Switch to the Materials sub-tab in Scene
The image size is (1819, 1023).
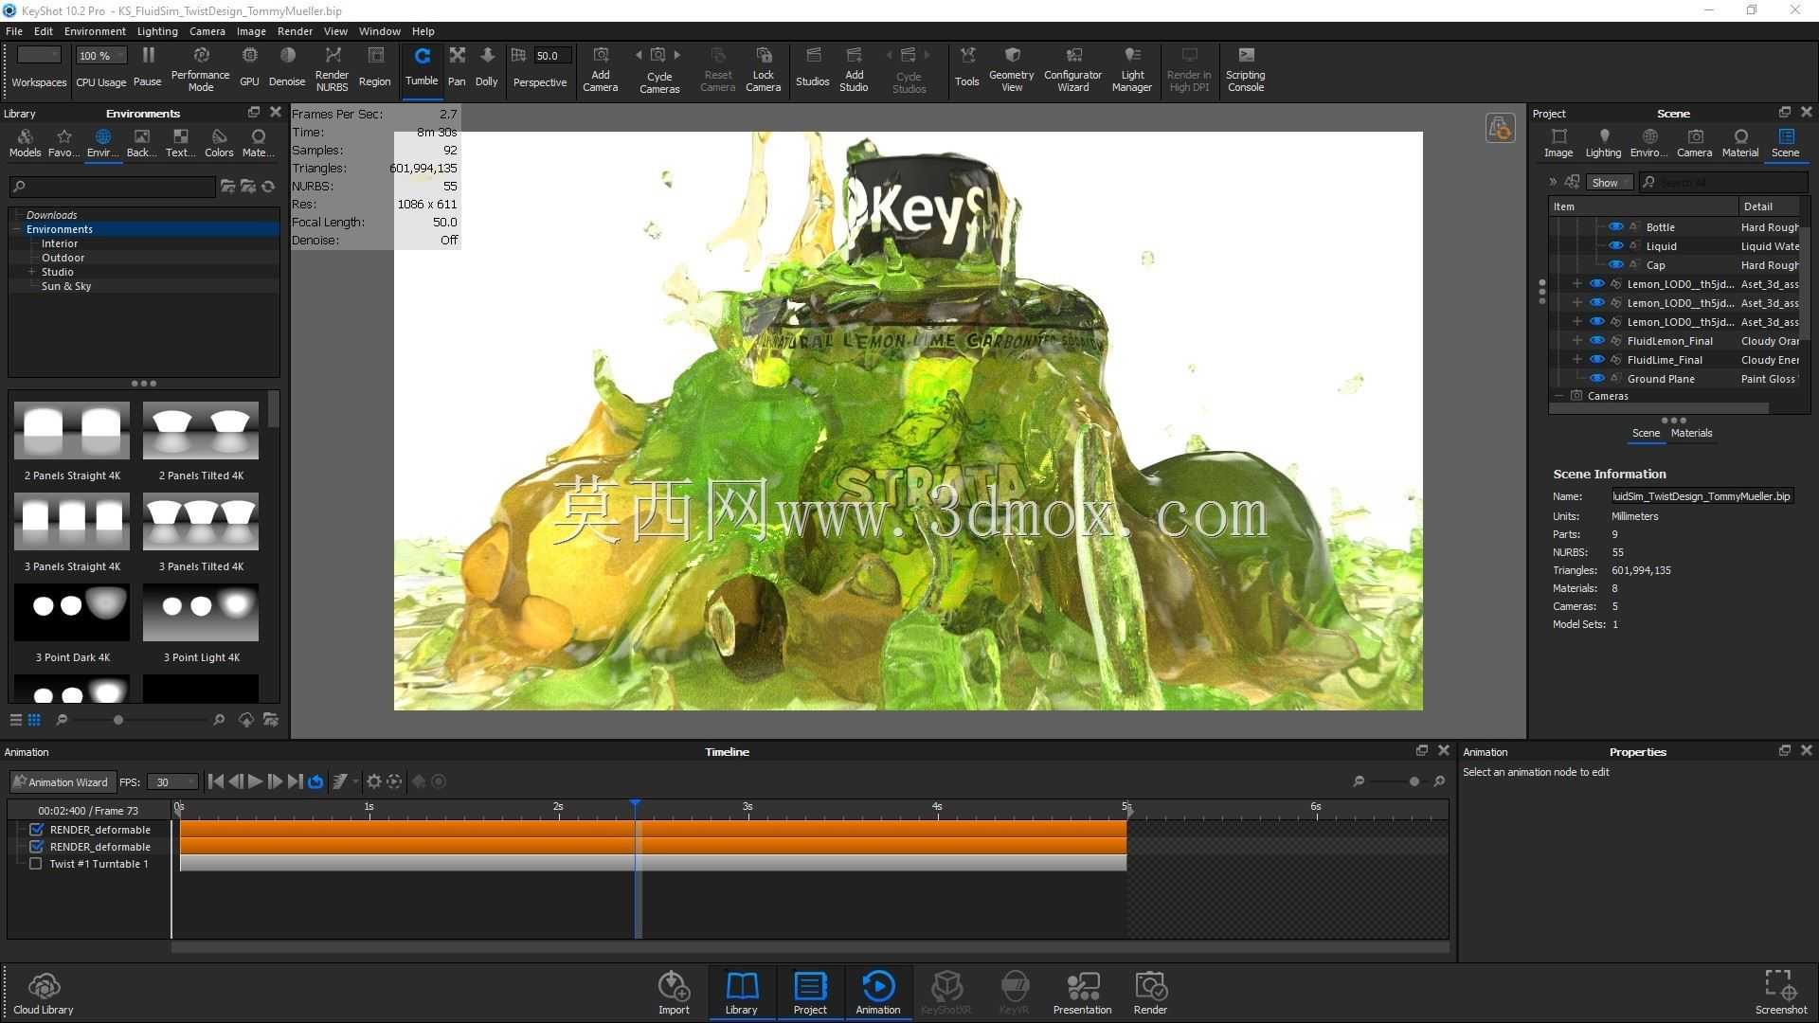click(x=1691, y=433)
